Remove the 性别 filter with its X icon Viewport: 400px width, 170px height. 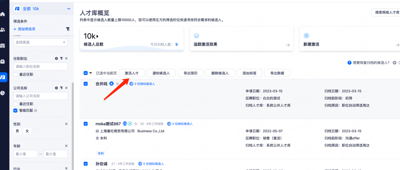point(66,124)
